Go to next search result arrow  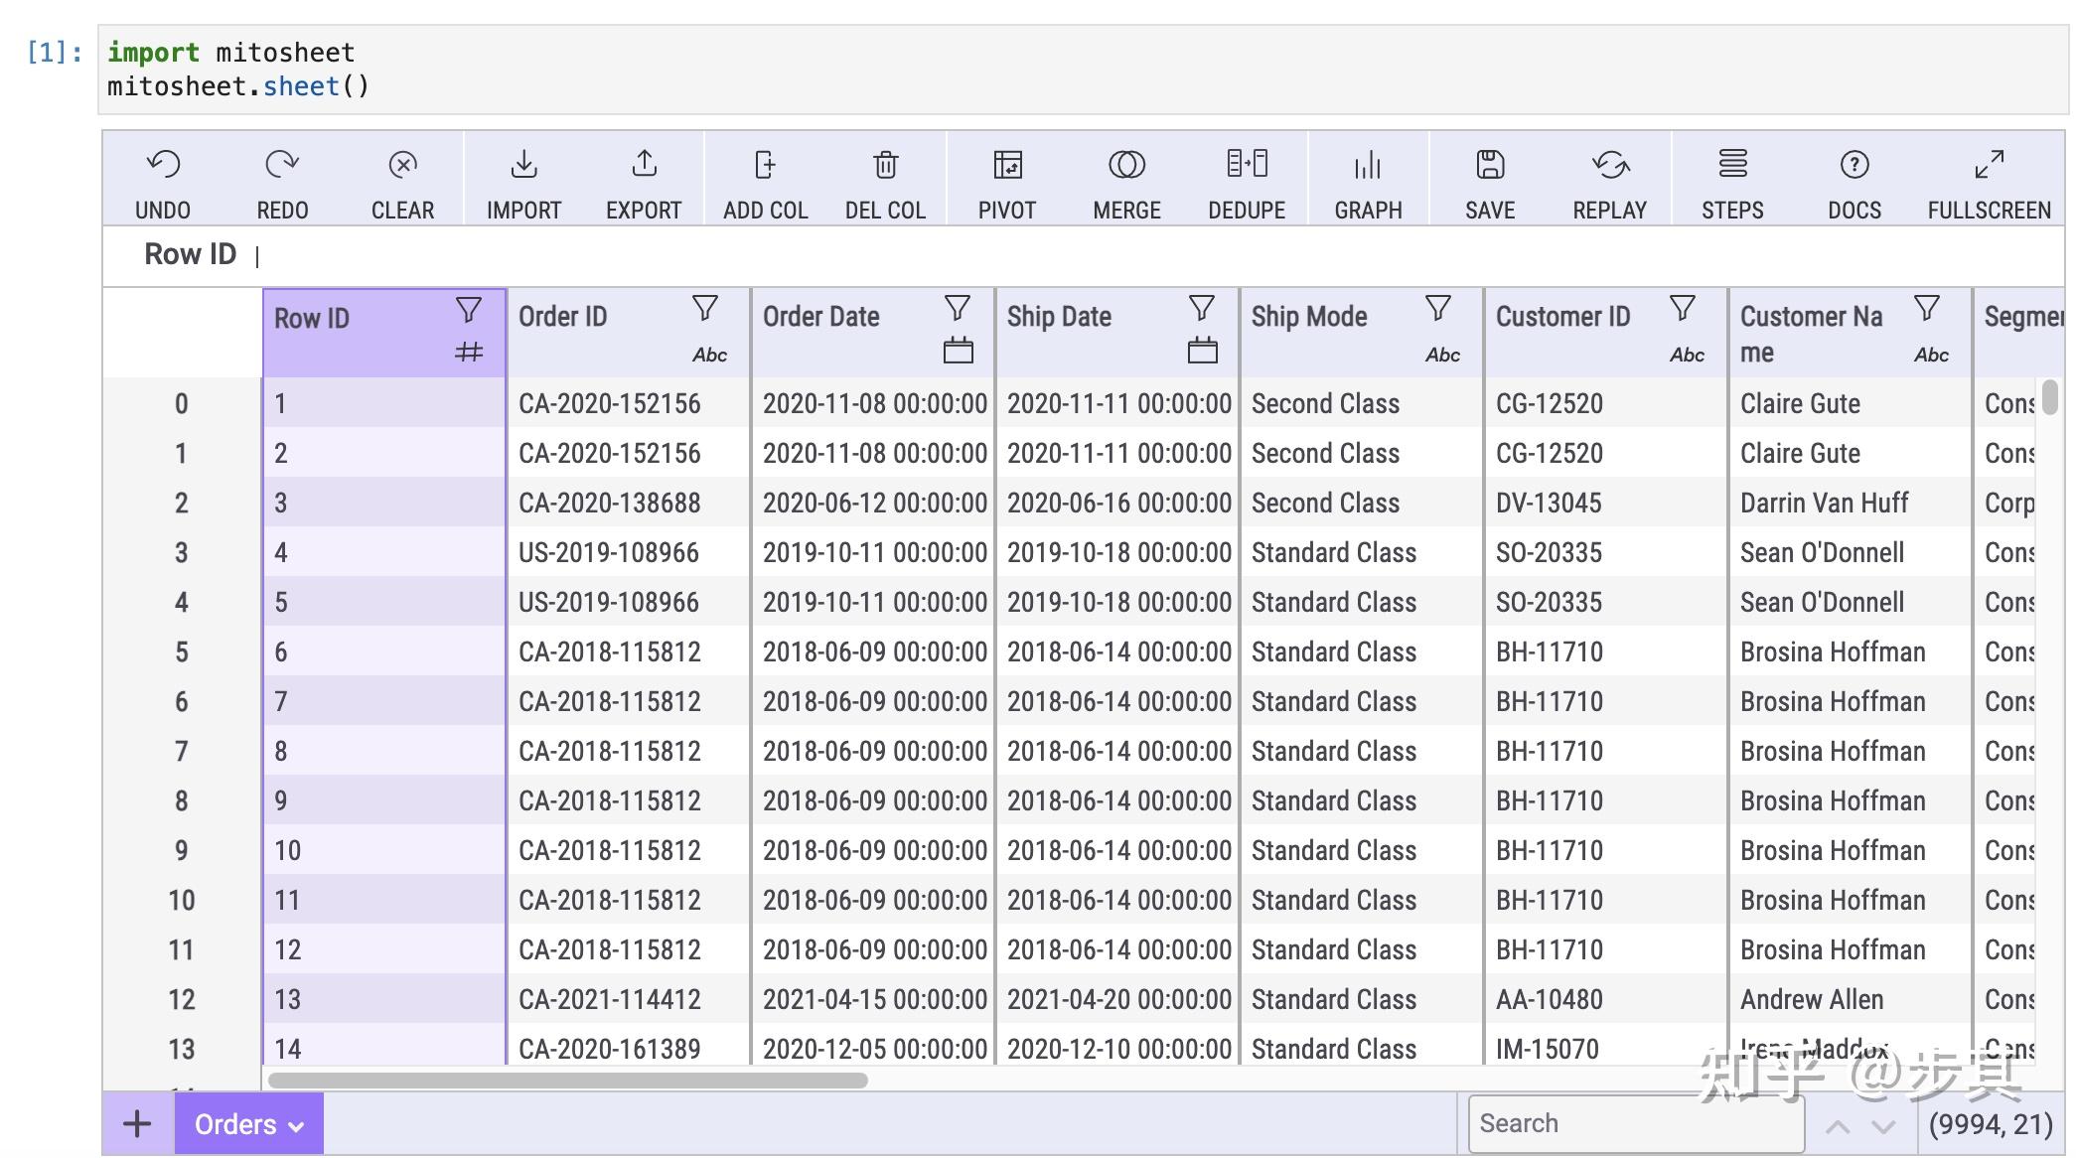tap(1883, 1126)
